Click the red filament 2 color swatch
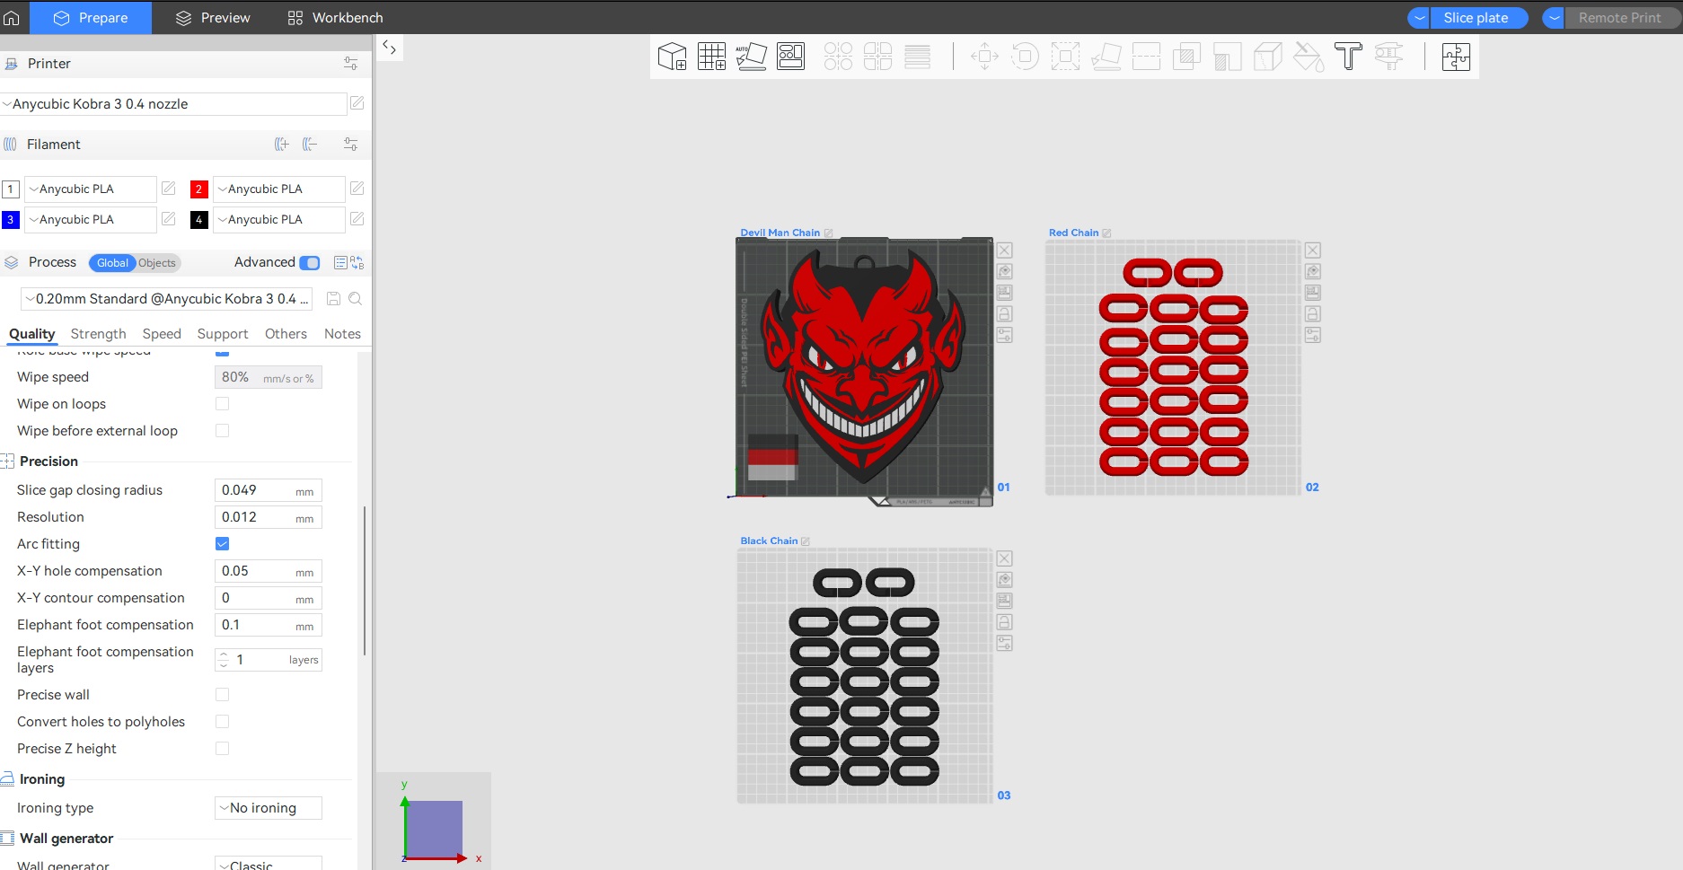The image size is (1683, 870). (199, 189)
